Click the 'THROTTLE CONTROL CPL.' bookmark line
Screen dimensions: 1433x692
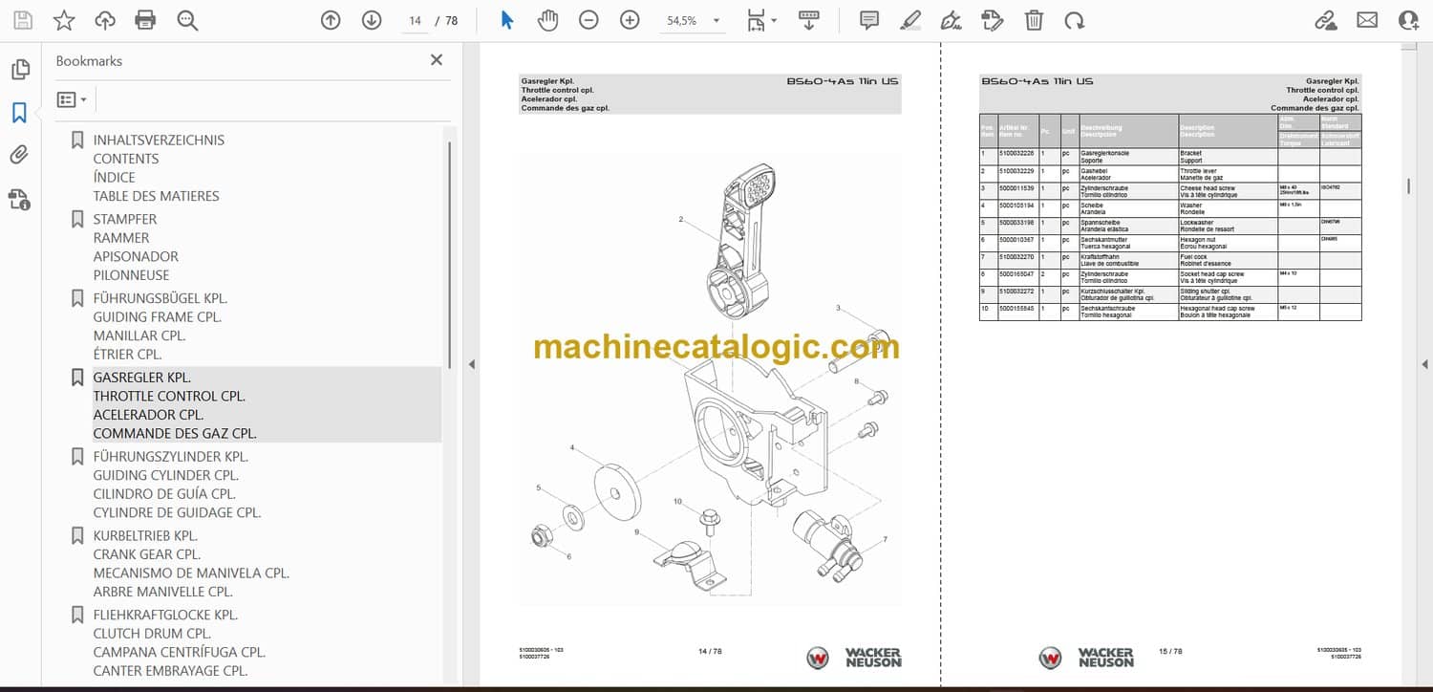[x=169, y=396]
